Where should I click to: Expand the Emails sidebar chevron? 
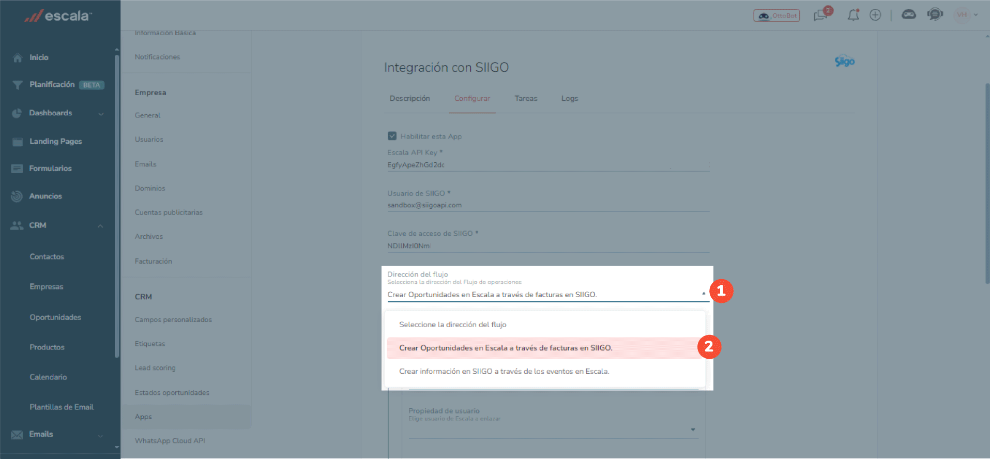click(x=101, y=436)
